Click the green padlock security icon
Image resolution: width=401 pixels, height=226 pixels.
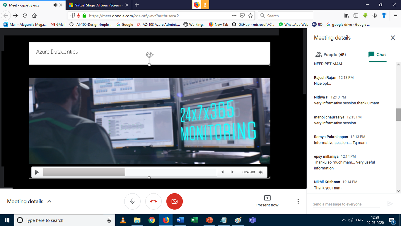(84, 16)
